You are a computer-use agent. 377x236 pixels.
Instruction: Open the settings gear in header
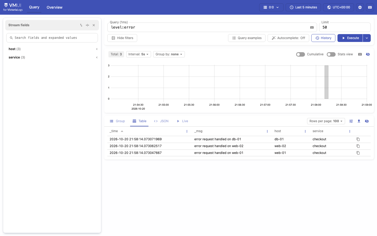360,7
